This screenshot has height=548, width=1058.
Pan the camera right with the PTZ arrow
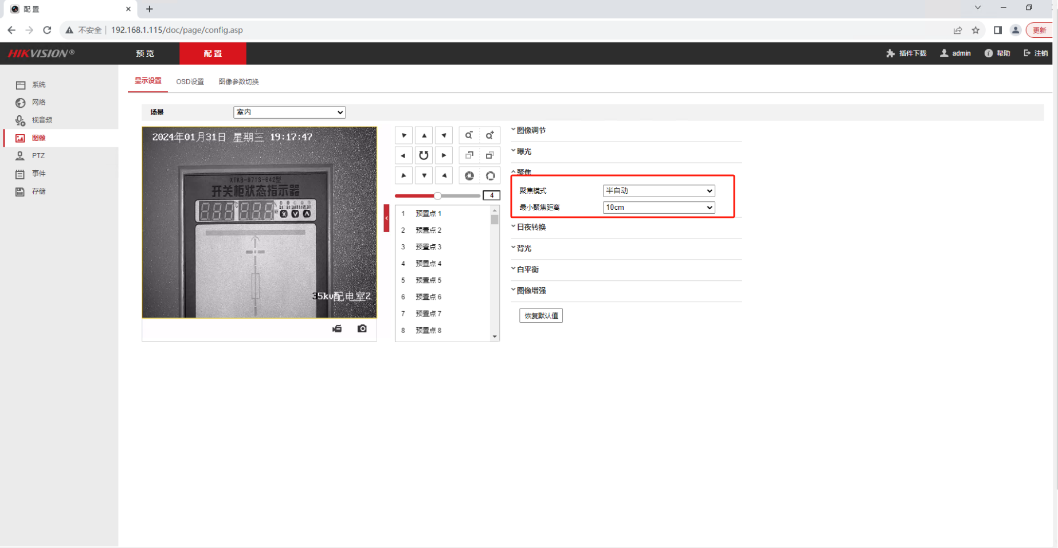click(444, 155)
